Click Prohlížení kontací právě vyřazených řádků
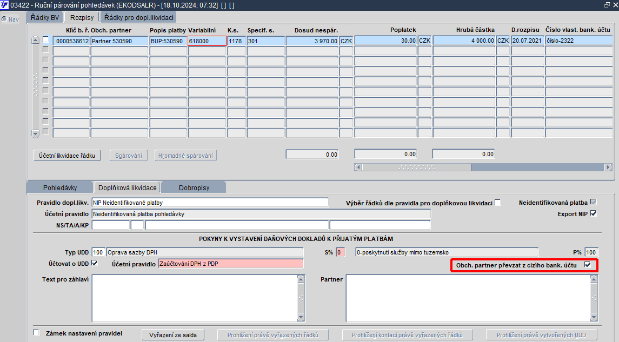This screenshot has width=619, height=342. click(407, 335)
